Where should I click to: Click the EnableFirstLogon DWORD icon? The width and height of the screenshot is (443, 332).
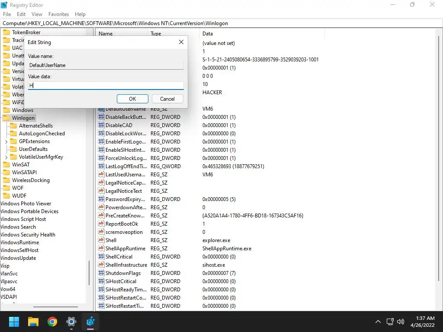tap(101, 141)
